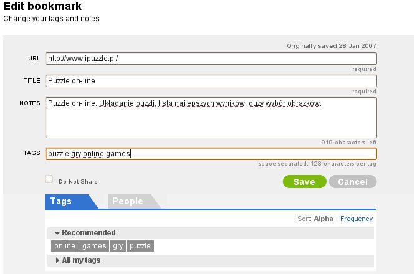The width and height of the screenshot is (417, 274).
Task: Add the recommended tag games
Action: point(94,246)
